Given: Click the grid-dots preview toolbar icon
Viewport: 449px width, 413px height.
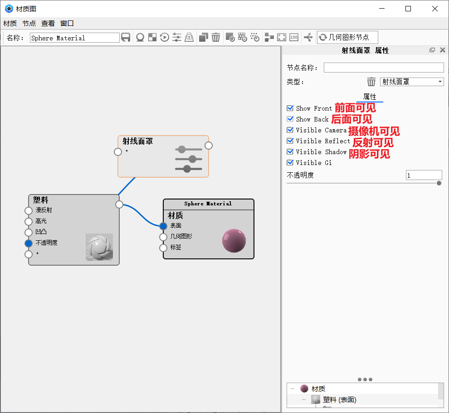Looking at the screenshot, I should [x=242, y=38].
